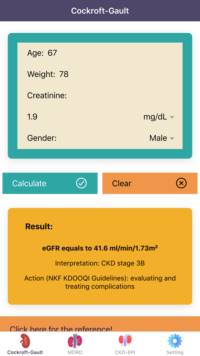Click the circled X icon on Clear

pyautogui.click(x=181, y=183)
